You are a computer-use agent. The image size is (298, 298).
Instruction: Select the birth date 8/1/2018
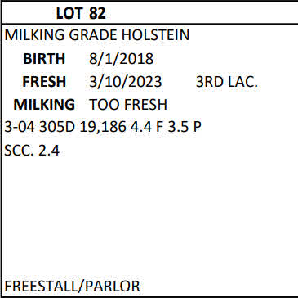122,59
